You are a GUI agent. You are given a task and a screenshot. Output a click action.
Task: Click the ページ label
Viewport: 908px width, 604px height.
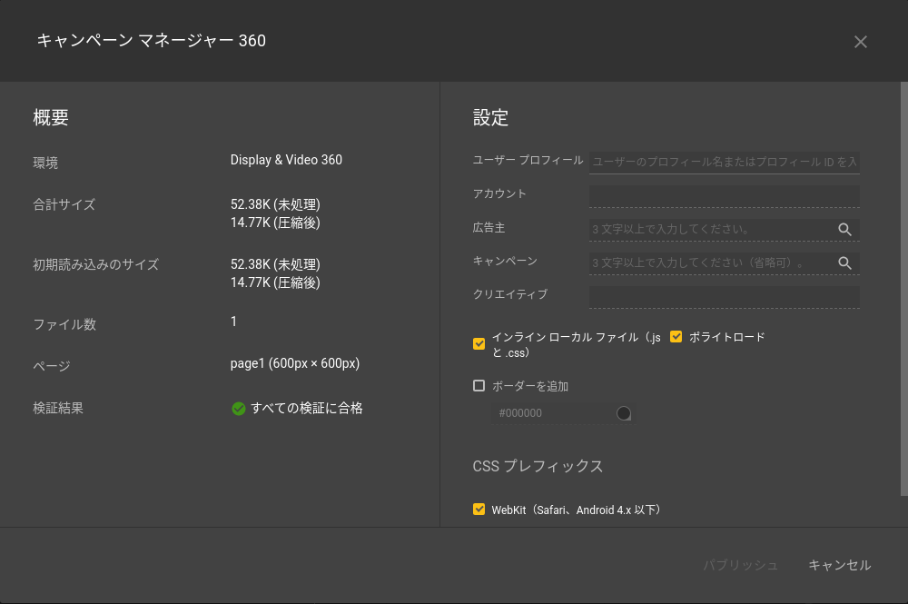pos(52,366)
